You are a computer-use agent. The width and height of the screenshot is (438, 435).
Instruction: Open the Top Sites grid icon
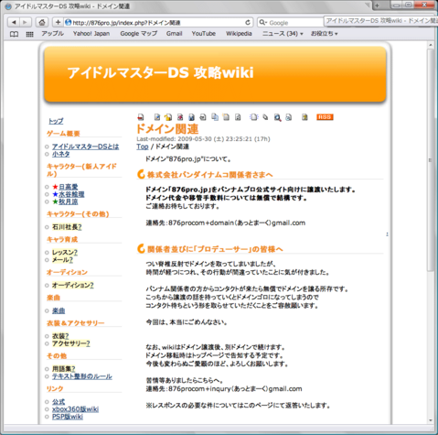pos(29,34)
